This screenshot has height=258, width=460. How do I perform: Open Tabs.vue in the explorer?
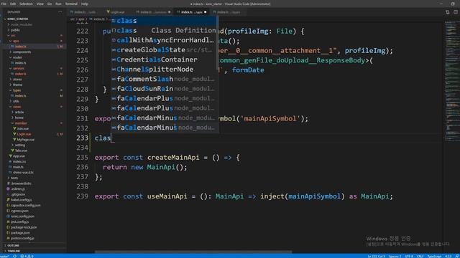[x=21, y=150]
